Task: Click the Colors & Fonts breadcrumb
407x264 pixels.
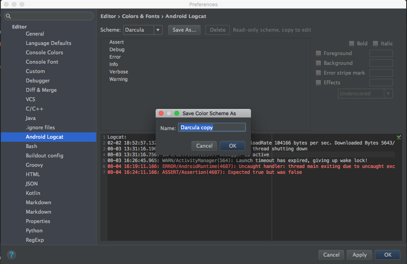Action: tap(141, 16)
